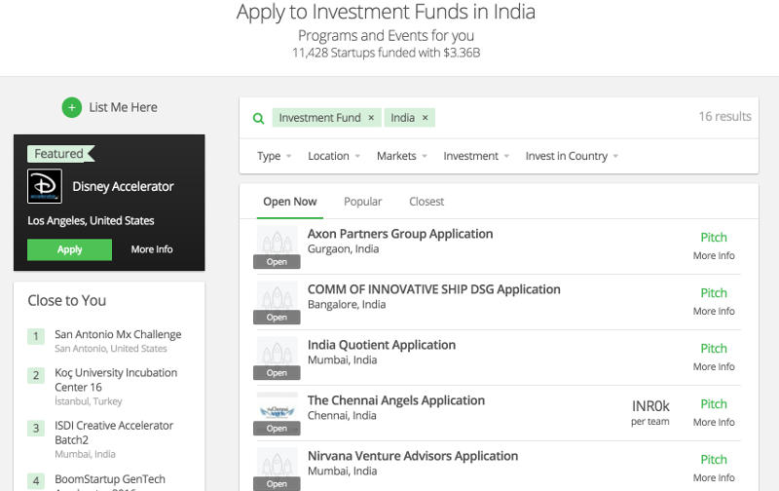Expand the Invest in Country dropdown
The width and height of the screenshot is (779, 491).
(572, 156)
